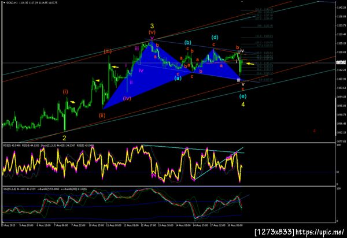This screenshot has width=347, height=238.
Task: Select the purple (iv) wave label
Action: (x=127, y=98)
